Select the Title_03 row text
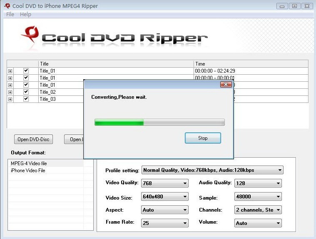 click(x=47, y=99)
